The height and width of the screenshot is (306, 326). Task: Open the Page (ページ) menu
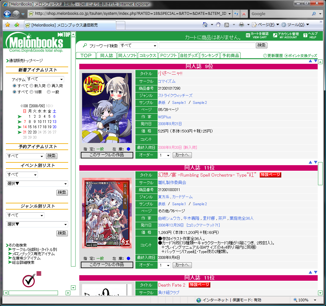pyautogui.click(x=266, y=25)
